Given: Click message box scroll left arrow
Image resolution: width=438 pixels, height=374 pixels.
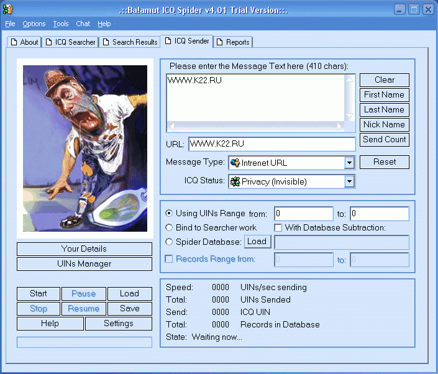Looking at the screenshot, I should click(172, 127).
